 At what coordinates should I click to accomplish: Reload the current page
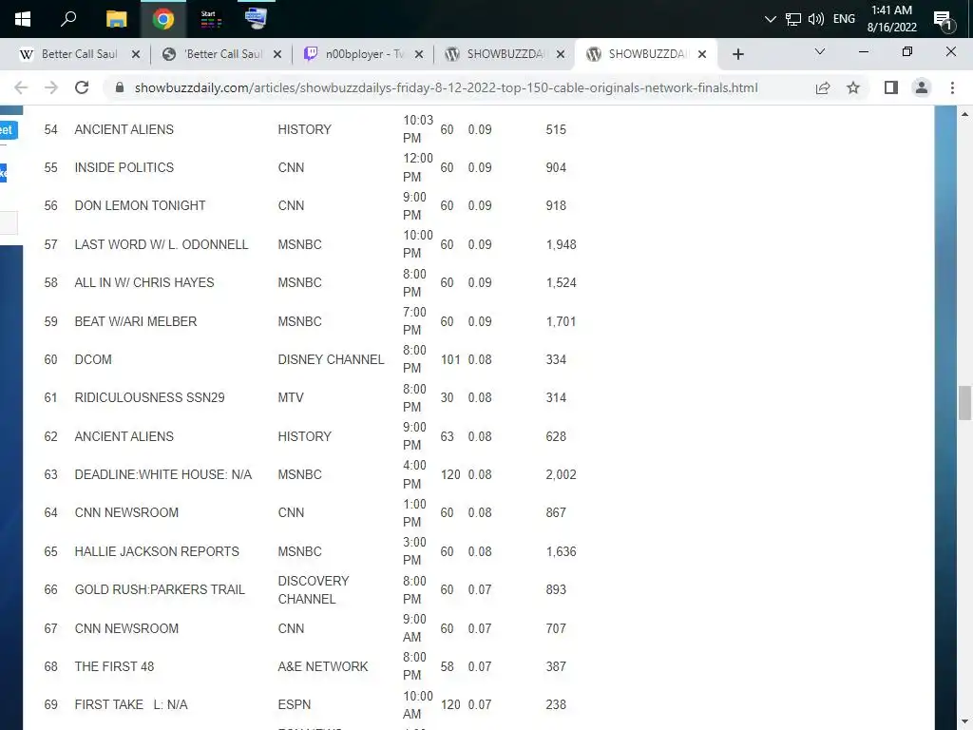(82, 87)
